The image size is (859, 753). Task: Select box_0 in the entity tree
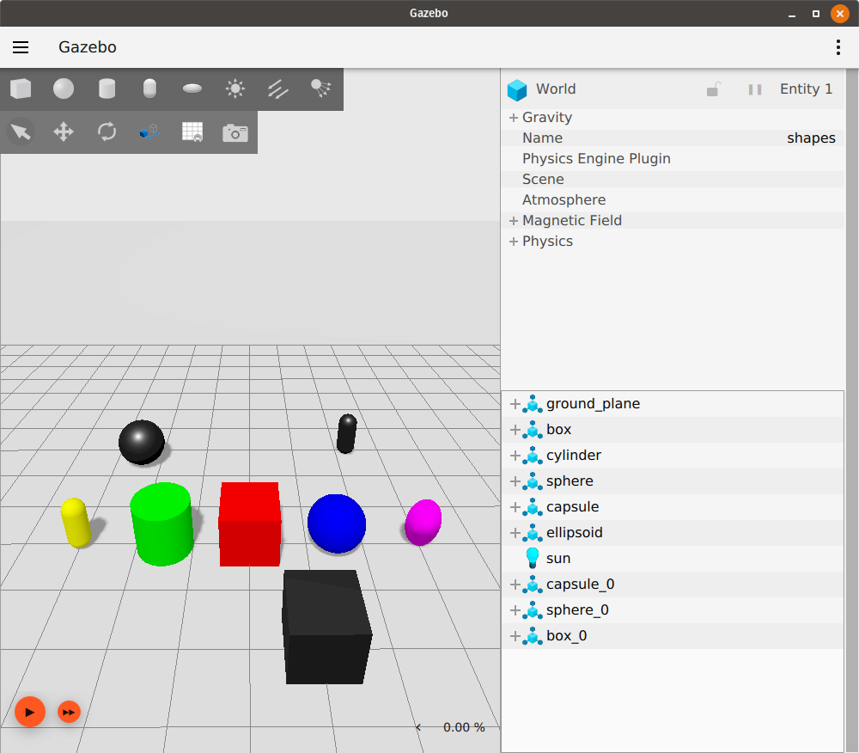tap(673, 636)
